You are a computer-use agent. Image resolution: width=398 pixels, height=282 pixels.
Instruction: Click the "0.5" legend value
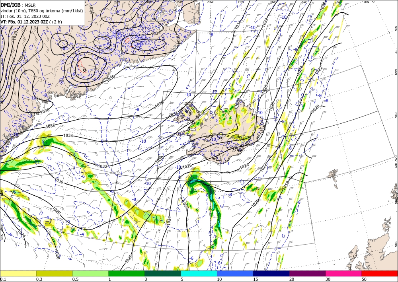click(75, 279)
